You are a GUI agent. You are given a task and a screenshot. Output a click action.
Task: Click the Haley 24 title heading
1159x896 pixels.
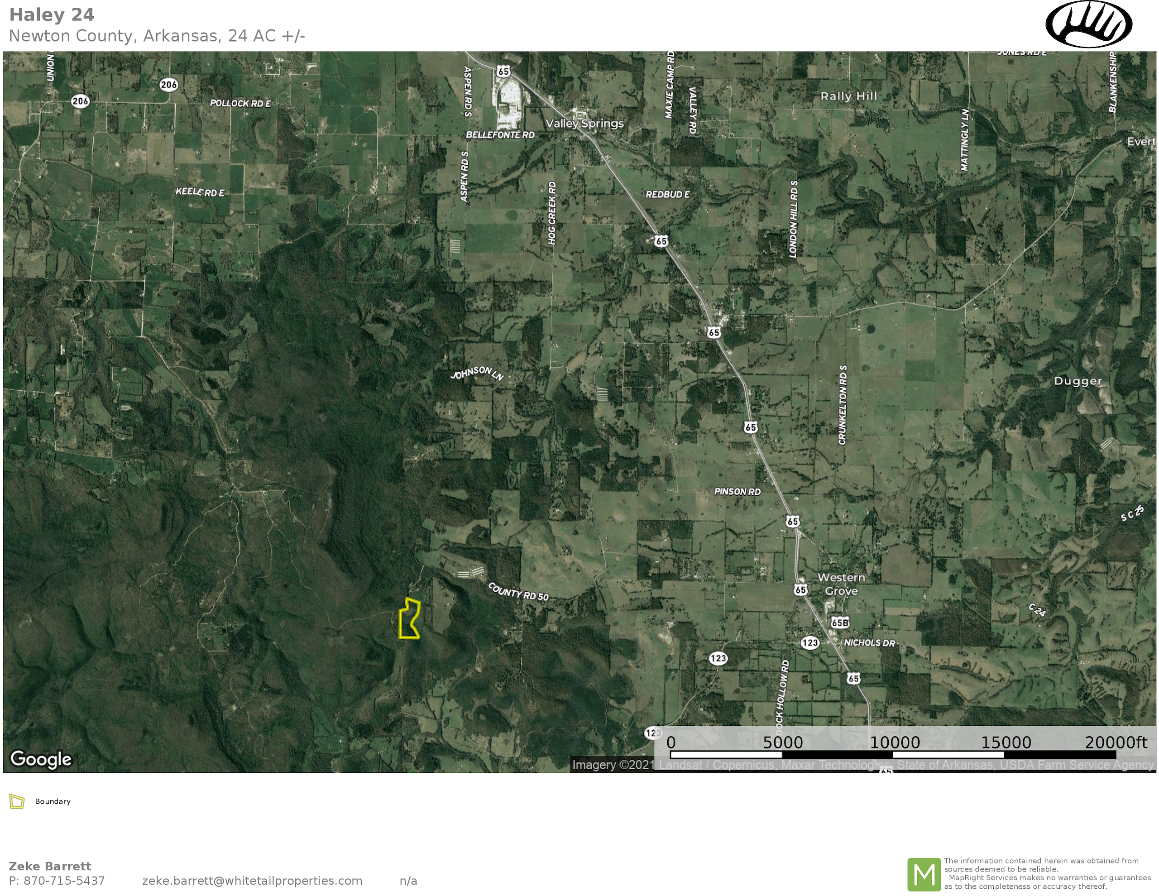pyautogui.click(x=52, y=15)
